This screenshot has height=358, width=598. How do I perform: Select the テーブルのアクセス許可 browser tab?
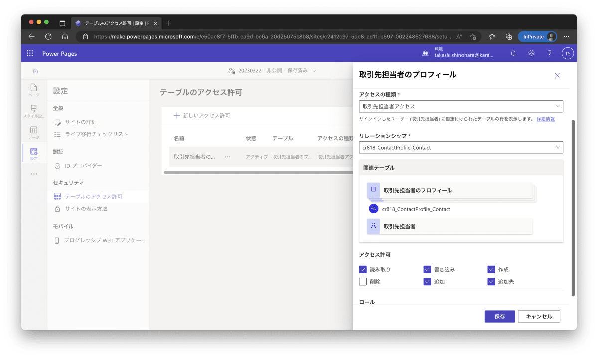[117, 23]
